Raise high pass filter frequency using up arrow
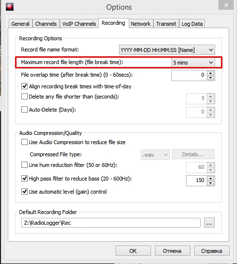The width and height of the screenshot is (237, 264). point(211,179)
